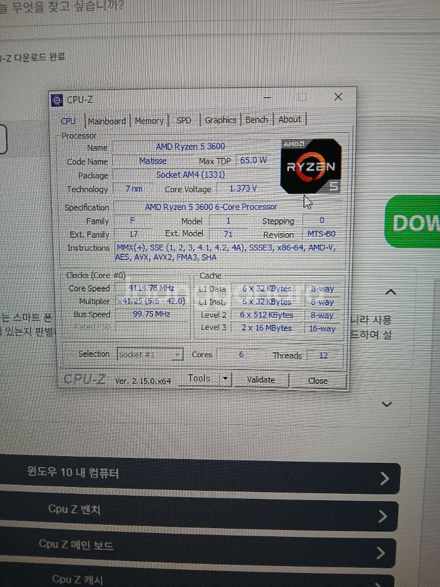Click the Validate button
Image resolution: width=440 pixels, height=587 pixels.
pos(261,380)
